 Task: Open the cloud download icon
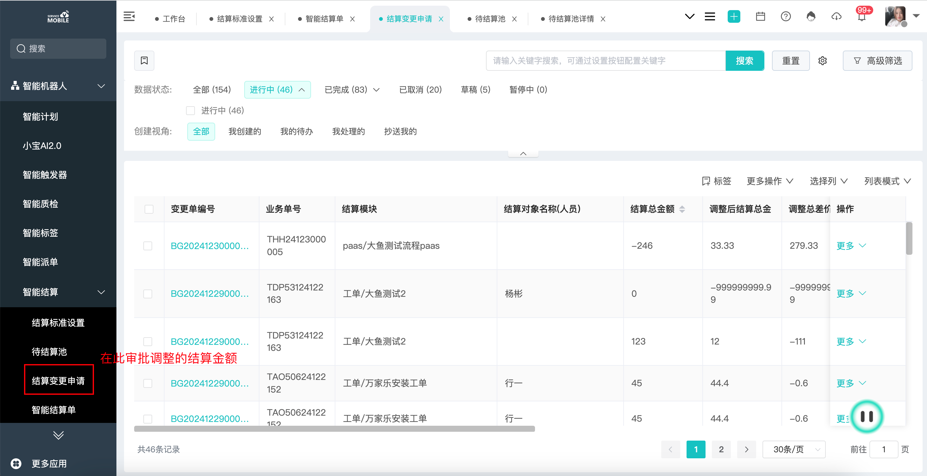click(x=836, y=16)
